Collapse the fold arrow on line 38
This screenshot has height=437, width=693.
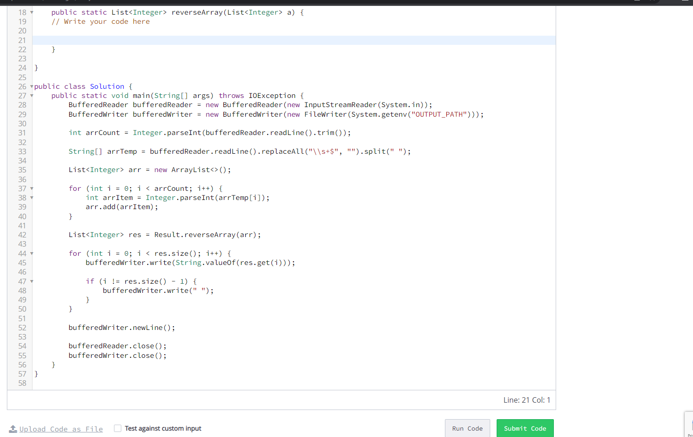(31, 197)
